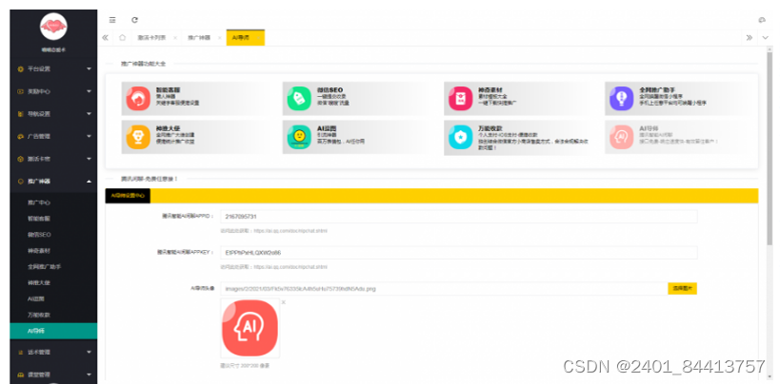Viewport: 780px width, 384px height.
Task: Click the refresh icon in the top bar
Action: click(x=134, y=20)
